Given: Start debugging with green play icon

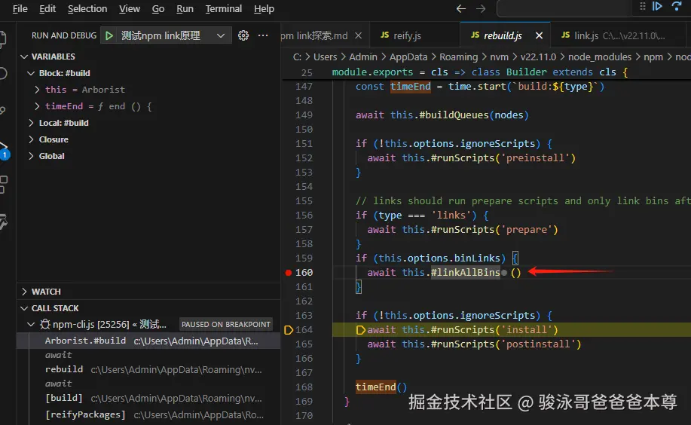Looking at the screenshot, I should click(109, 35).
